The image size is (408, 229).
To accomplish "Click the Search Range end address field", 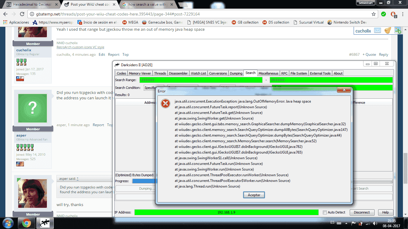I will click(331, 80).
